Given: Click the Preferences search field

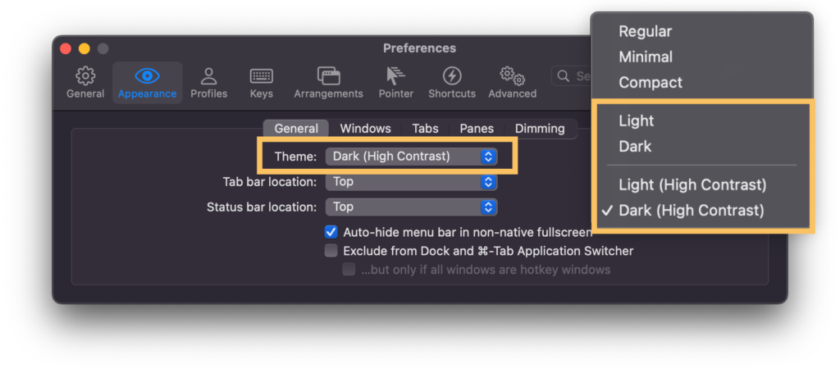Looking at the screenshot, I should coord(571,76).
